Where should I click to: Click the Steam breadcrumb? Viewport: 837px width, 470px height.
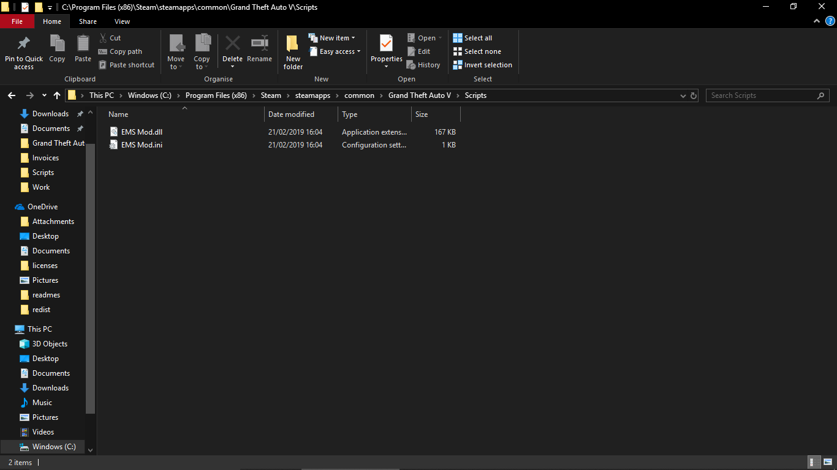(271, 95)
